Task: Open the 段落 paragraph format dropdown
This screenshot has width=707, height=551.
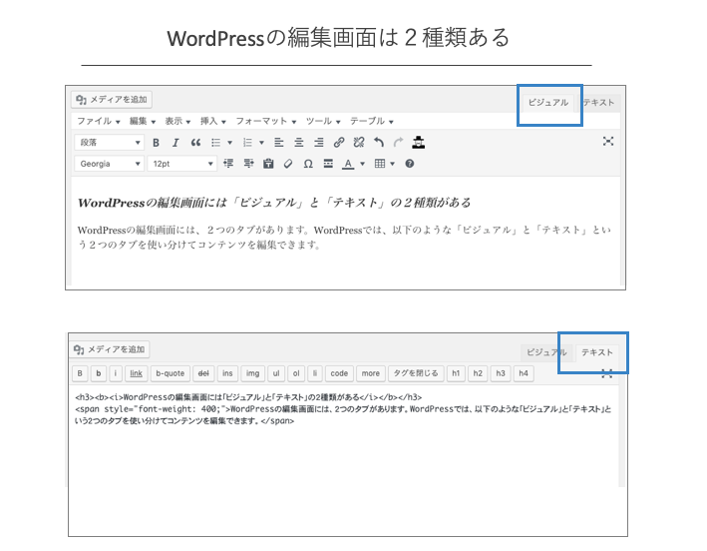Action: click(x=109, y=143)
